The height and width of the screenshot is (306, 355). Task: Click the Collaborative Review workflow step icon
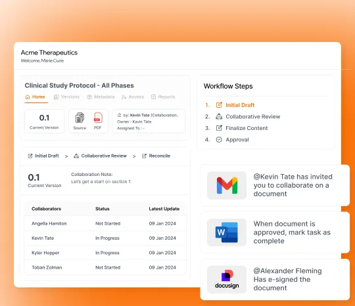[x=219, y=116]
